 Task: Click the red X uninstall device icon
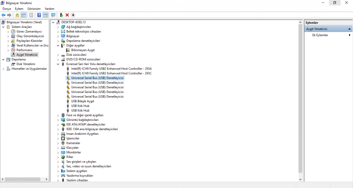pyautogui.click(x=67, y=15)
